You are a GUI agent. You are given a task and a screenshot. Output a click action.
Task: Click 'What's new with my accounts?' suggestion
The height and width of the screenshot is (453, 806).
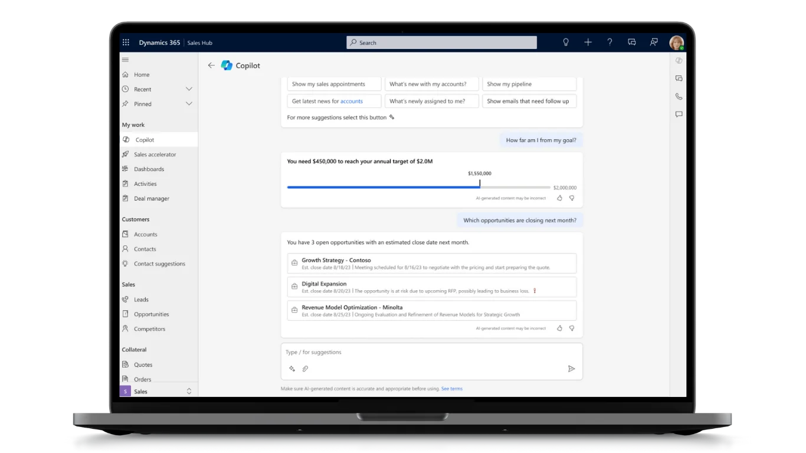coord(431,84)
